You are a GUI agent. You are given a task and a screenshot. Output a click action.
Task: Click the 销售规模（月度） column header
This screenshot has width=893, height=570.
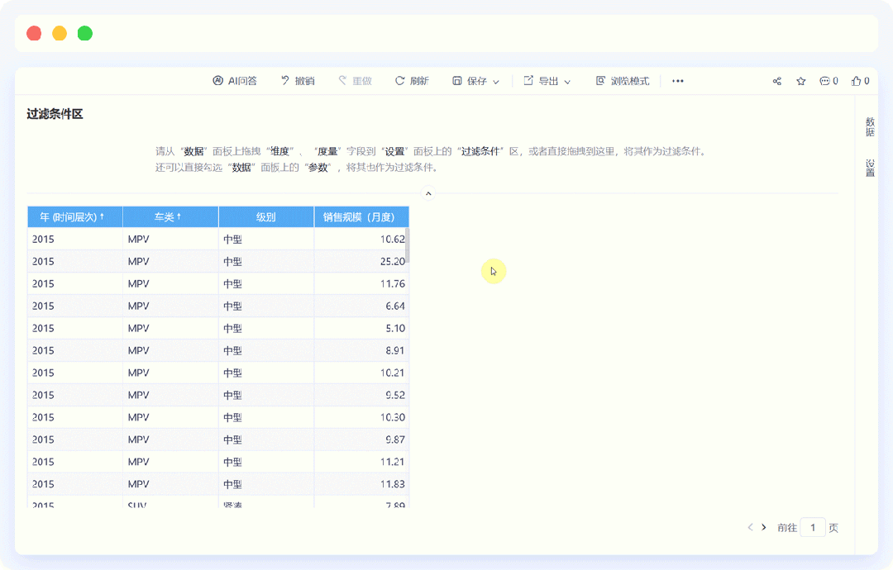(361, 217)
